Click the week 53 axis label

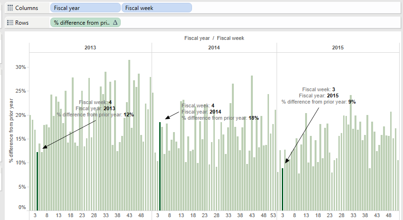coord(273,215)
